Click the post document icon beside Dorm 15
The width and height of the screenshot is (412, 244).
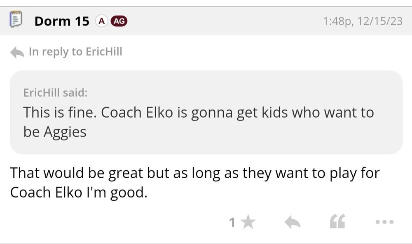point(16,20)
